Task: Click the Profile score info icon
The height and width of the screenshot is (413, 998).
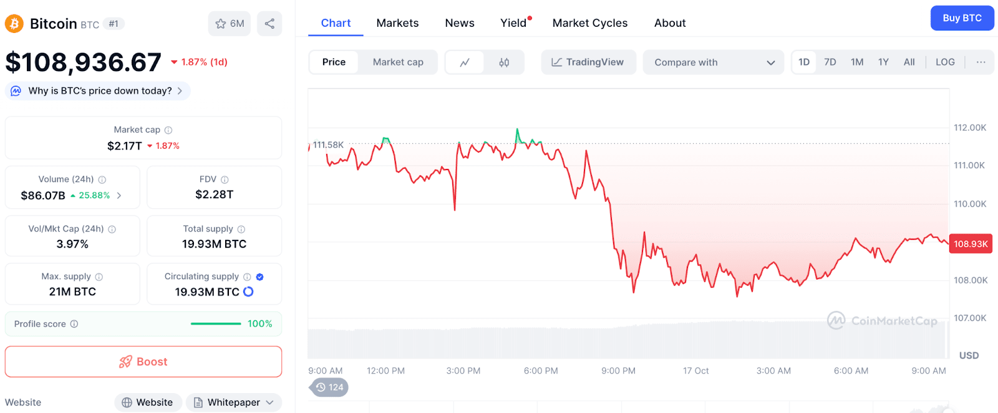Action: pos(74,324)
